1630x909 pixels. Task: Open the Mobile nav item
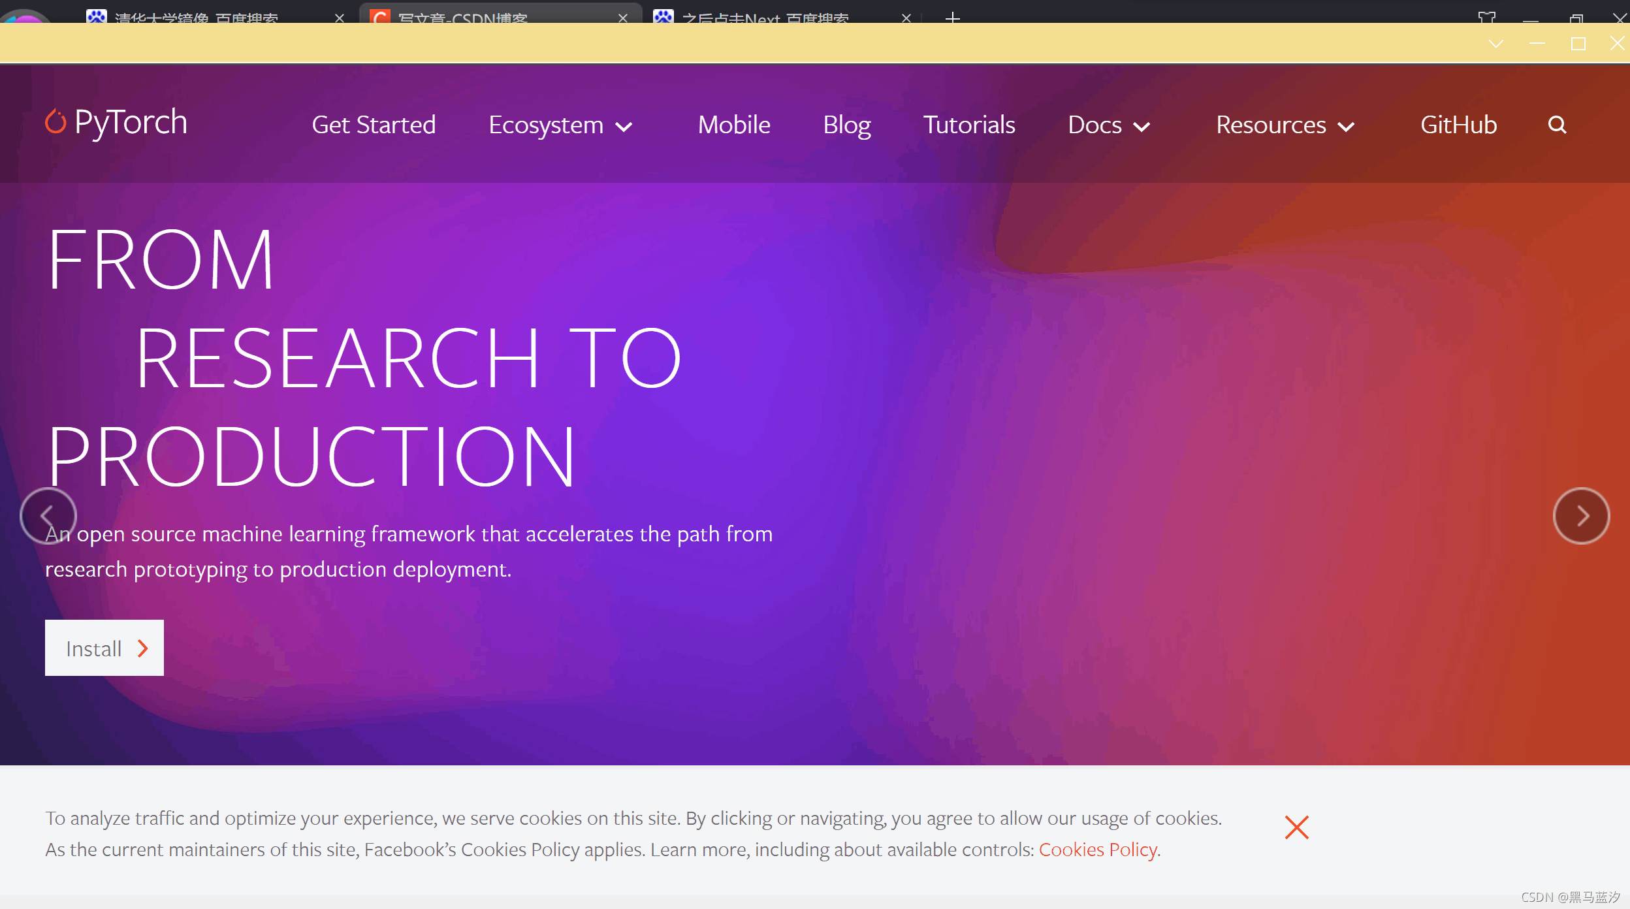[x=734, y=125]
